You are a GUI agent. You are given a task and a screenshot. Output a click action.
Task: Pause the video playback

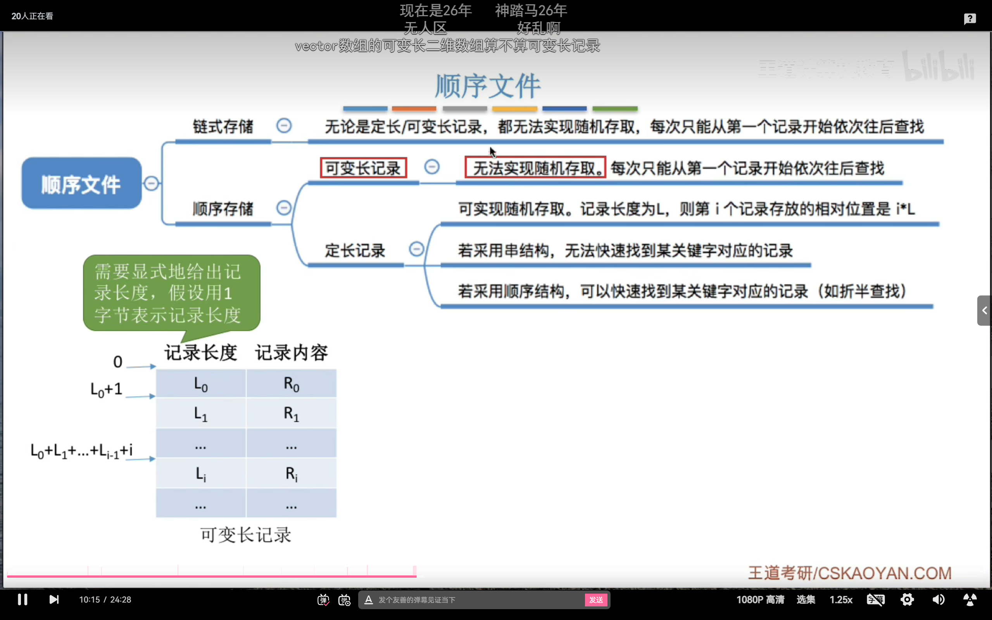[22, 599]
